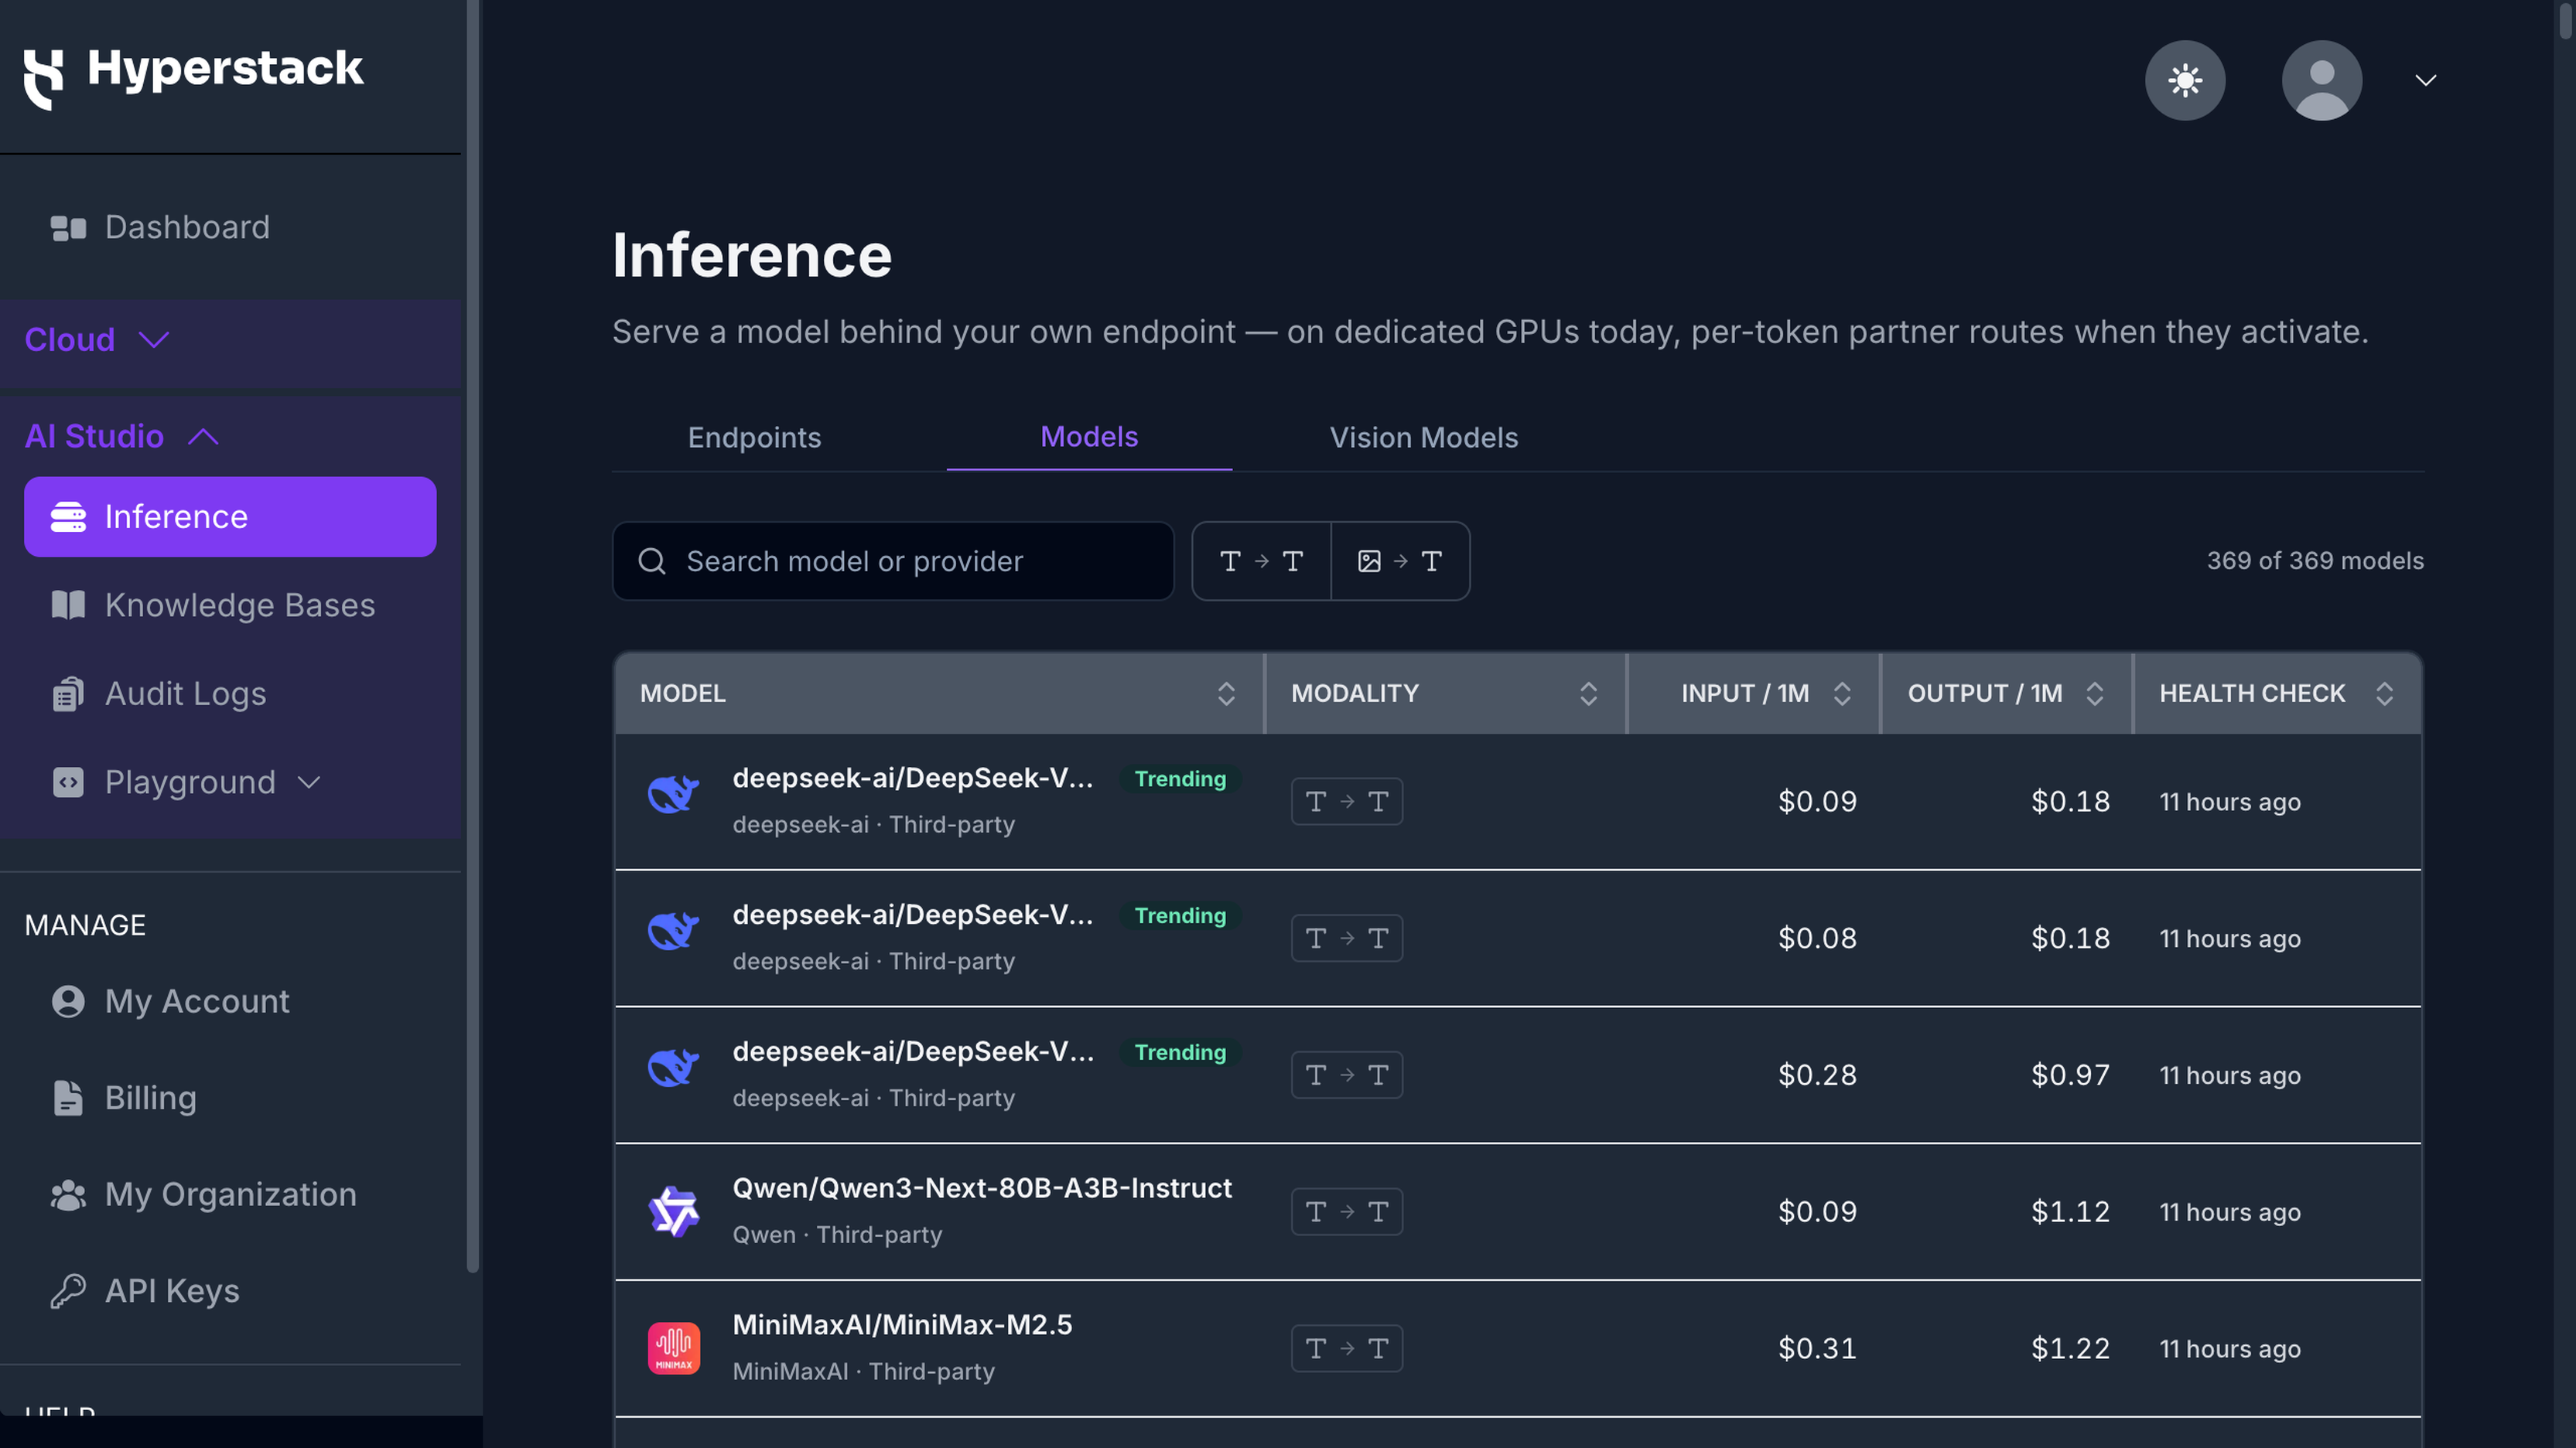Toggle the text-to-text modality filter
This screenshot has width=2576, height=1448.
click(1261, 561)
